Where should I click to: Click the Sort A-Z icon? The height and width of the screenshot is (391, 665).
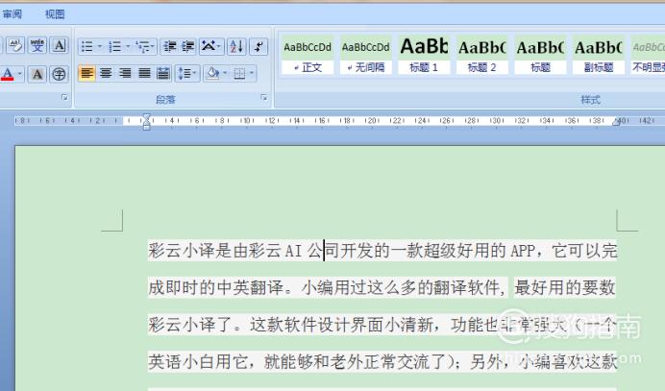236,46
